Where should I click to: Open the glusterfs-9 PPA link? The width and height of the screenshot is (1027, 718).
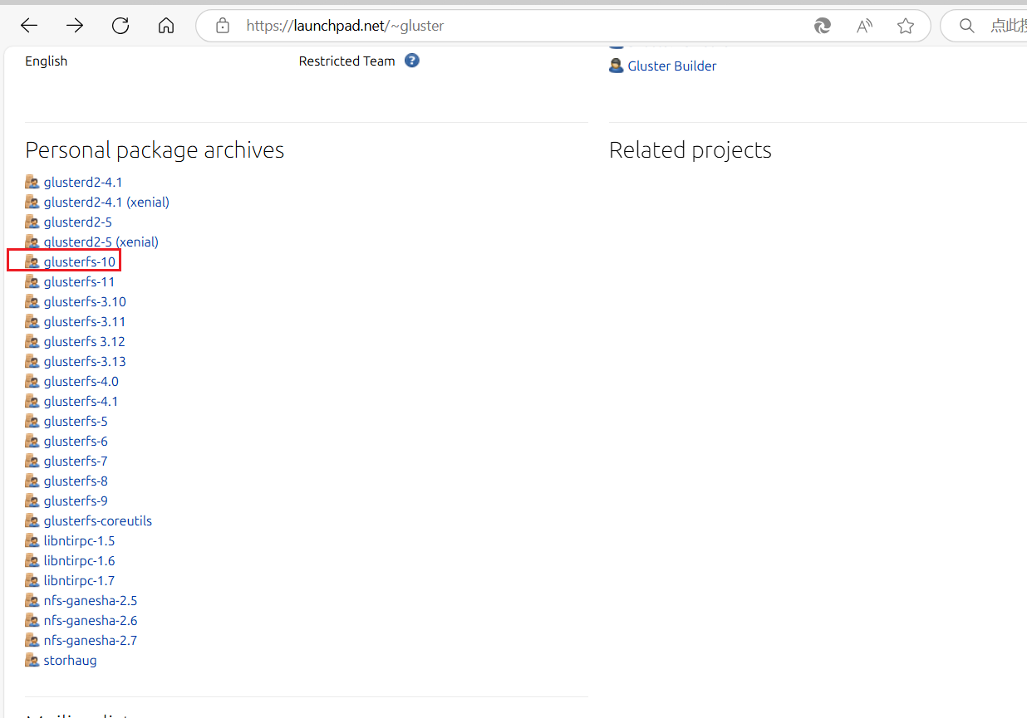[76, 501]
